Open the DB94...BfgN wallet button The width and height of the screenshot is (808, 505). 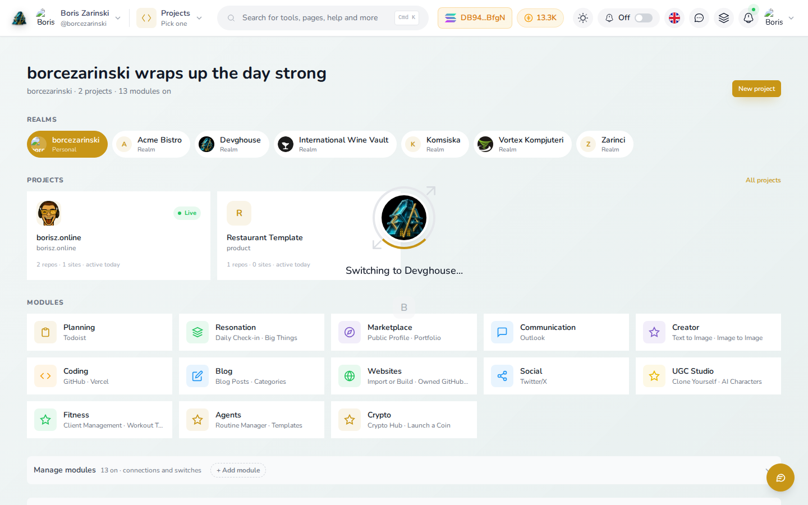475,18
